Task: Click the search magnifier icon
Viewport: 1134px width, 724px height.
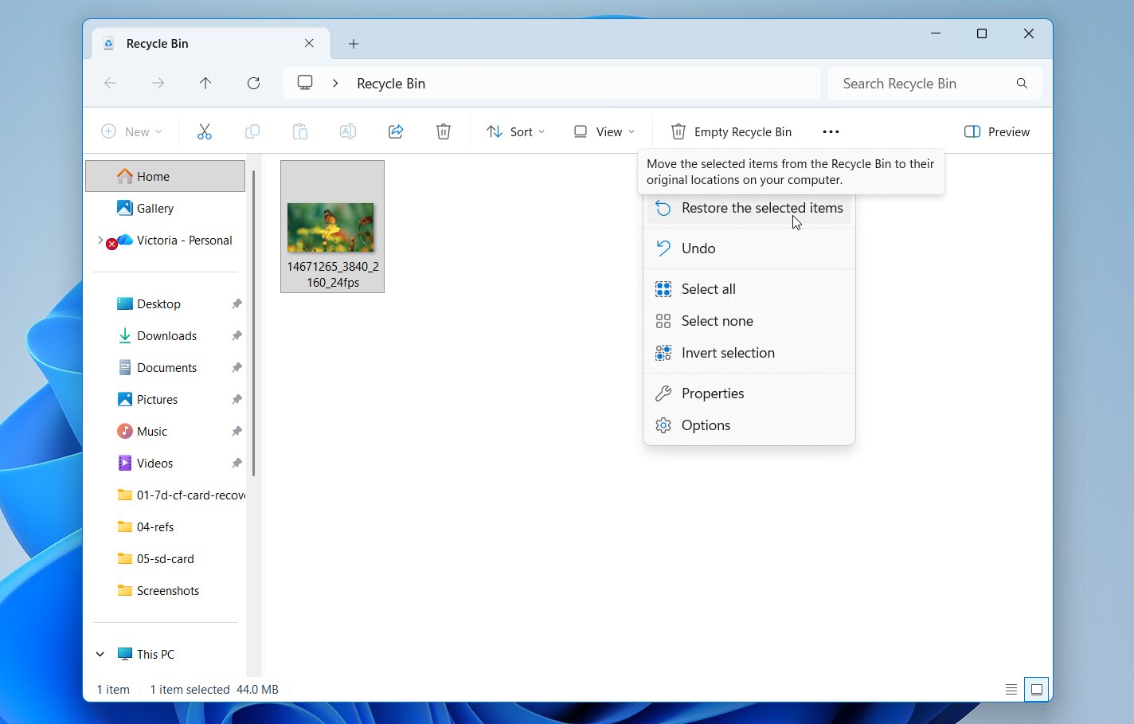Action: tap(1022, 84)
